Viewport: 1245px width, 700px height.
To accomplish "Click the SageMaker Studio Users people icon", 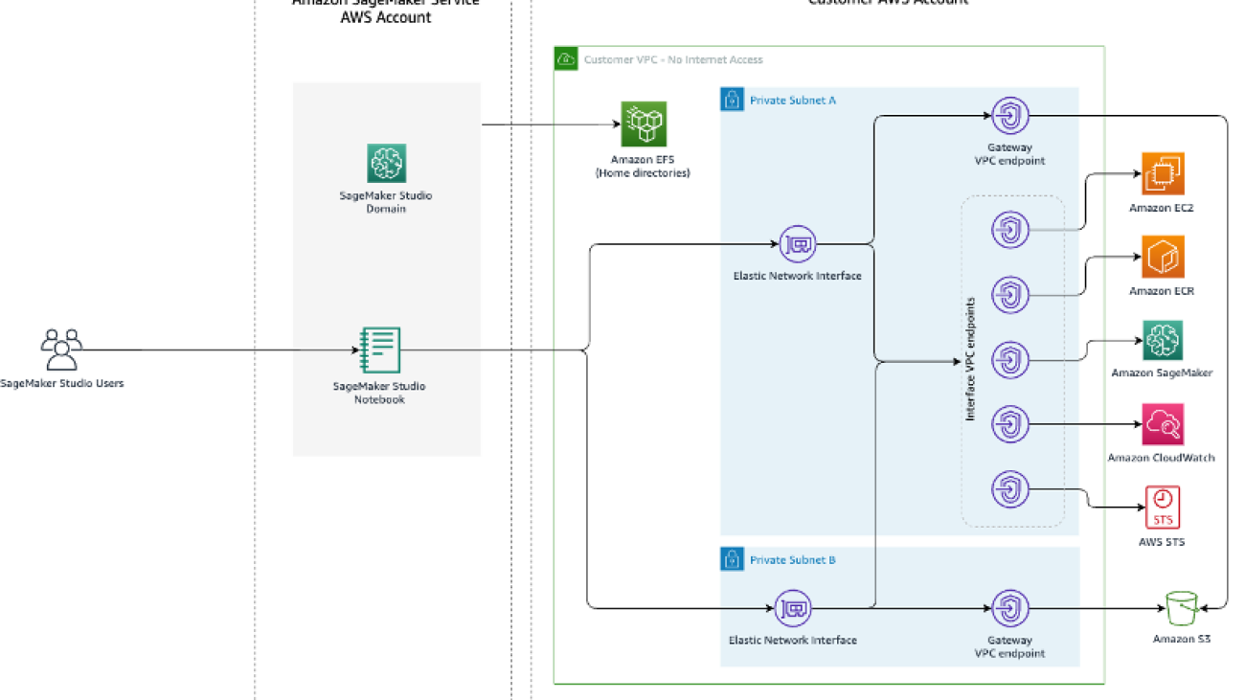I will coord(61,350).
